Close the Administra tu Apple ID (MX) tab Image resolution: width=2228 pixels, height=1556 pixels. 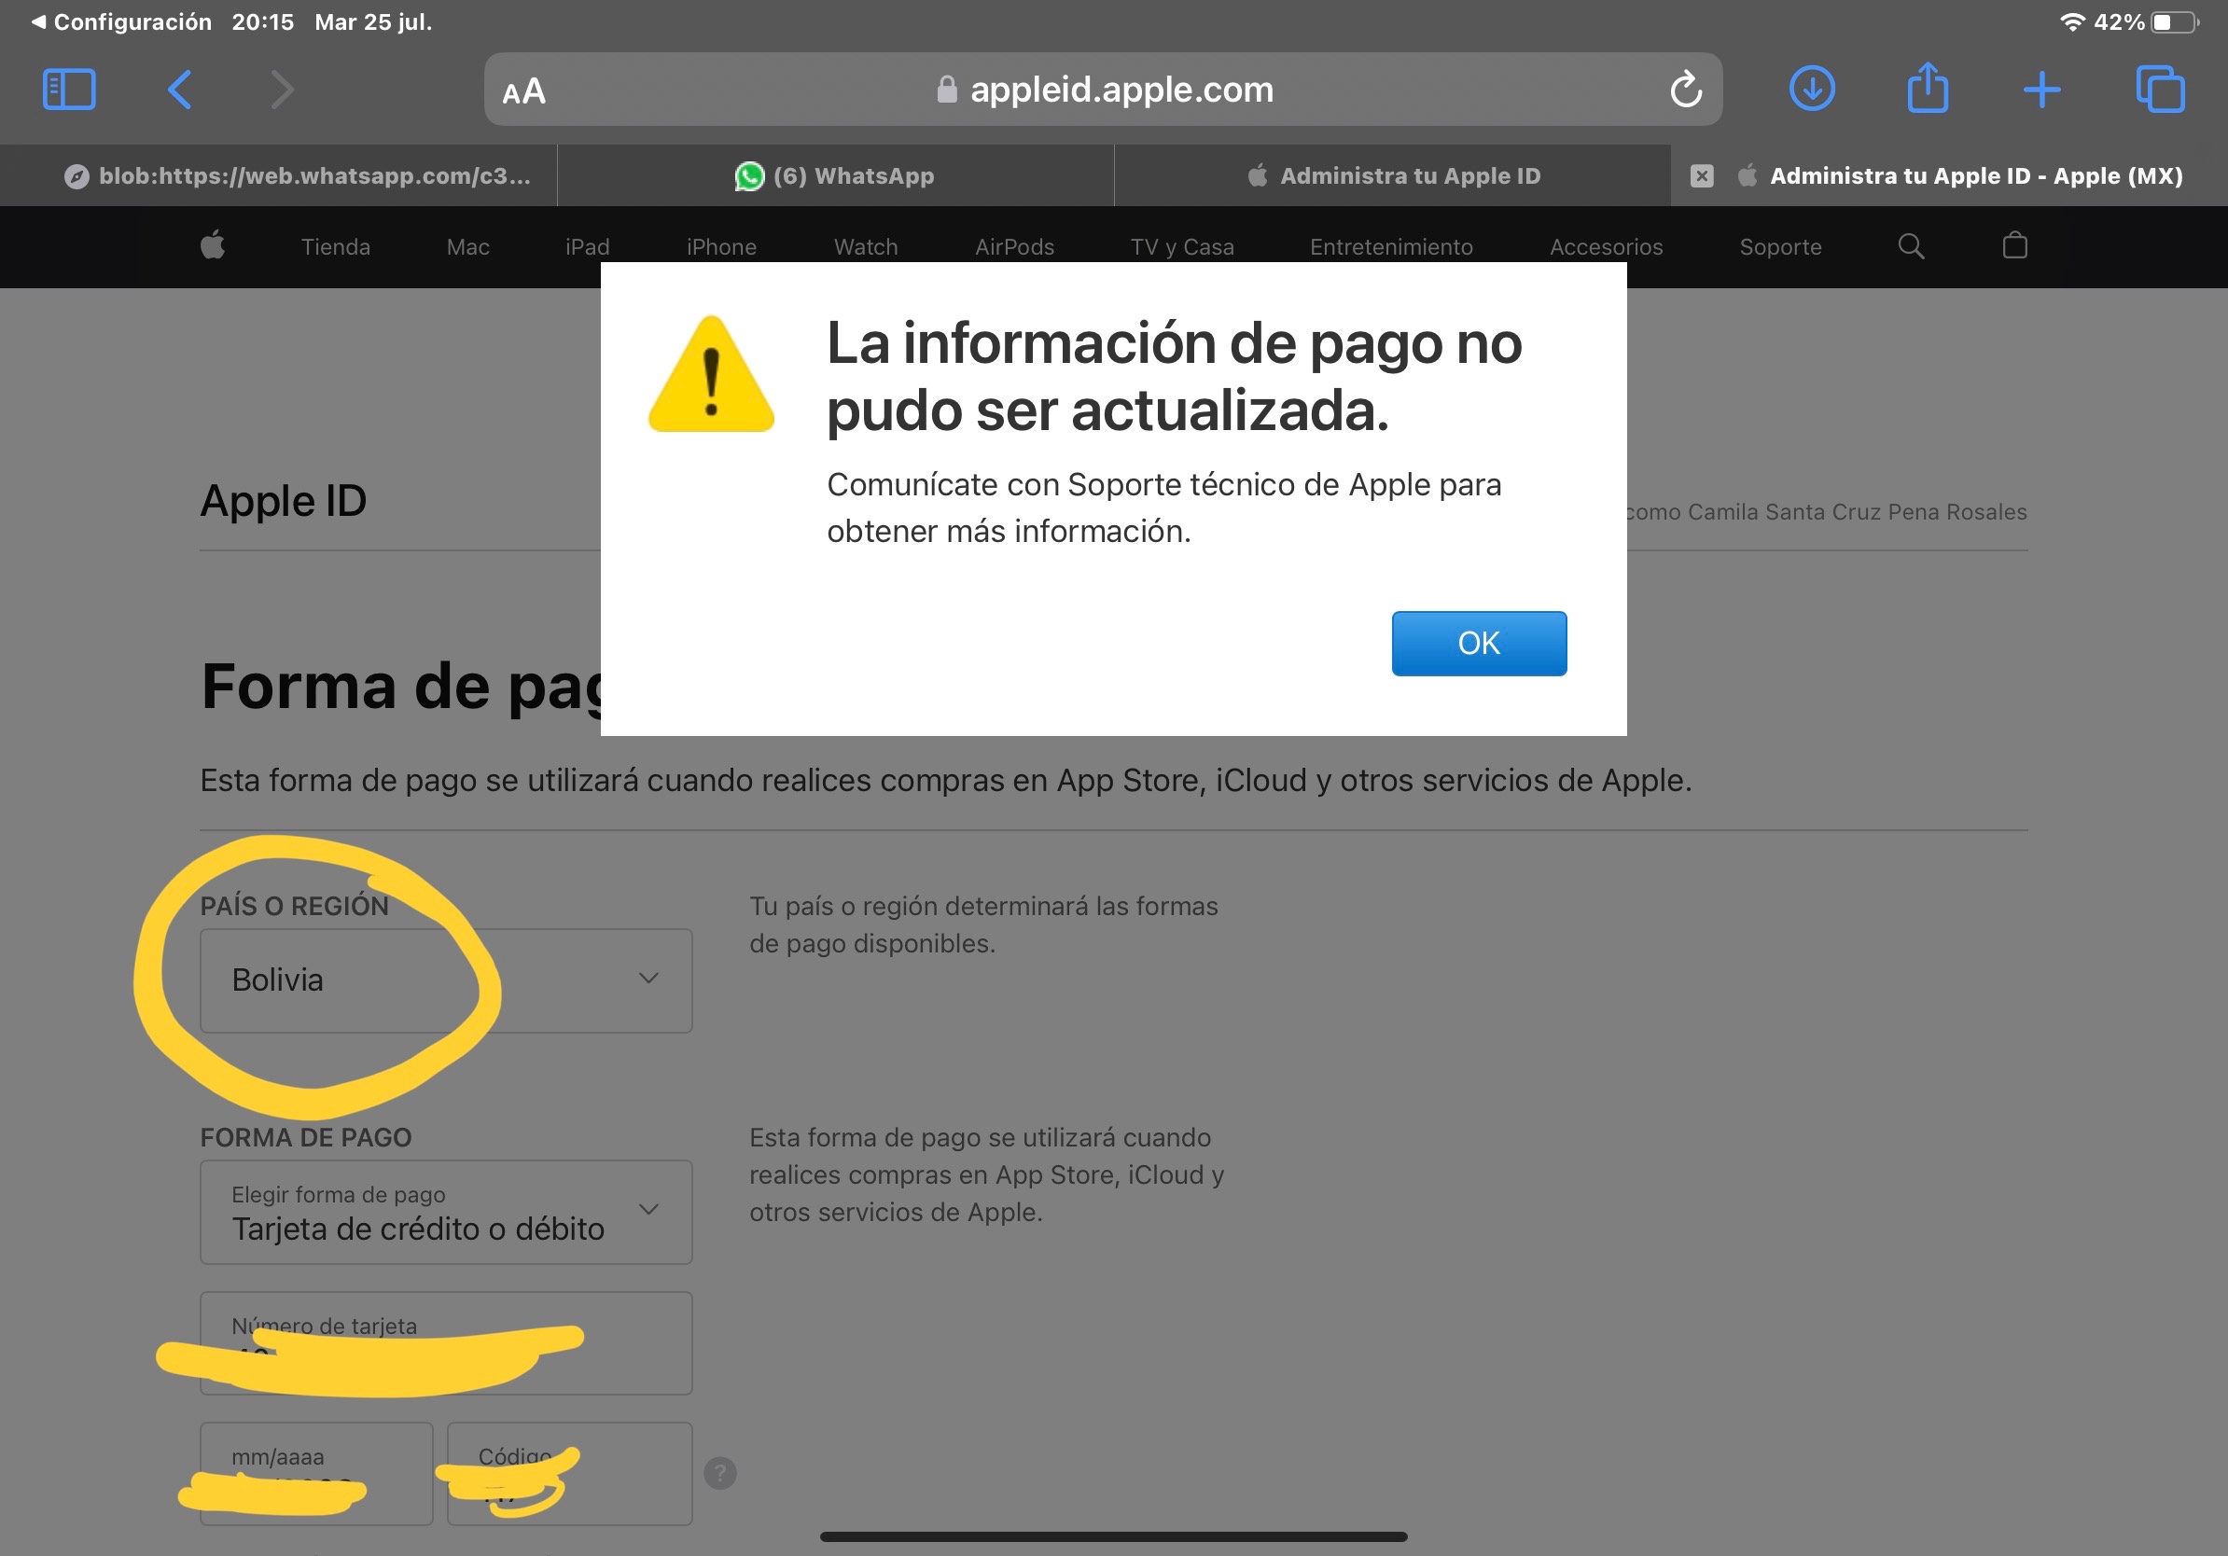[x=1700, y=175]
